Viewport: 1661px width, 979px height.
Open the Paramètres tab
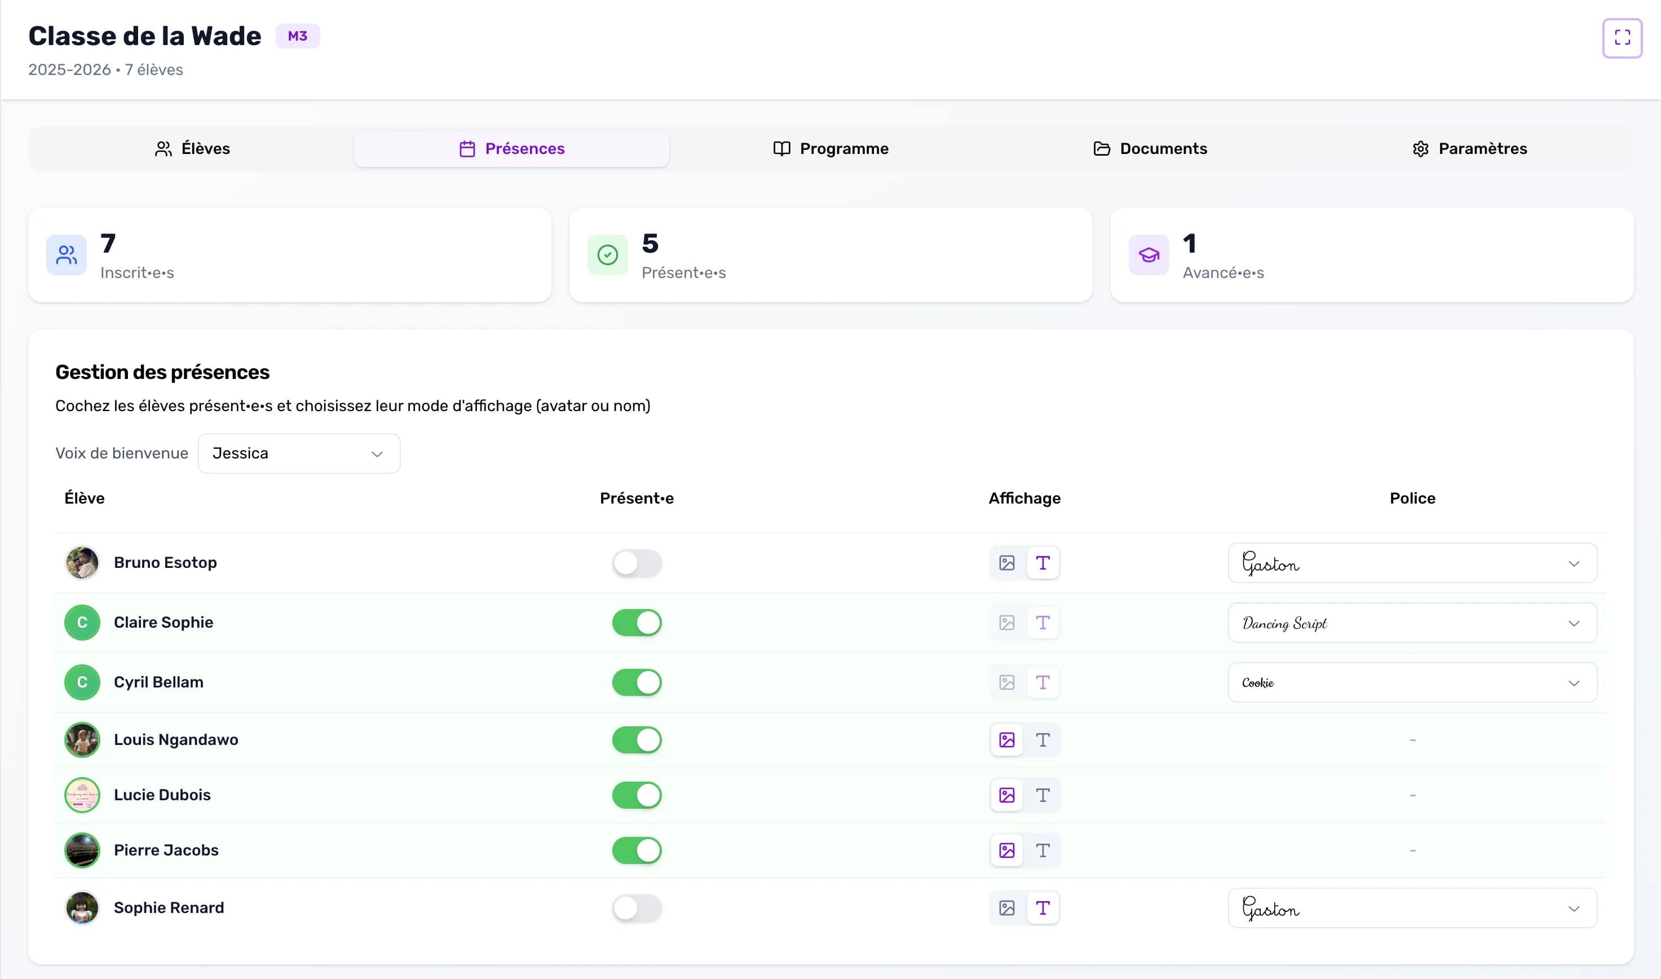tap(1469, 148)
